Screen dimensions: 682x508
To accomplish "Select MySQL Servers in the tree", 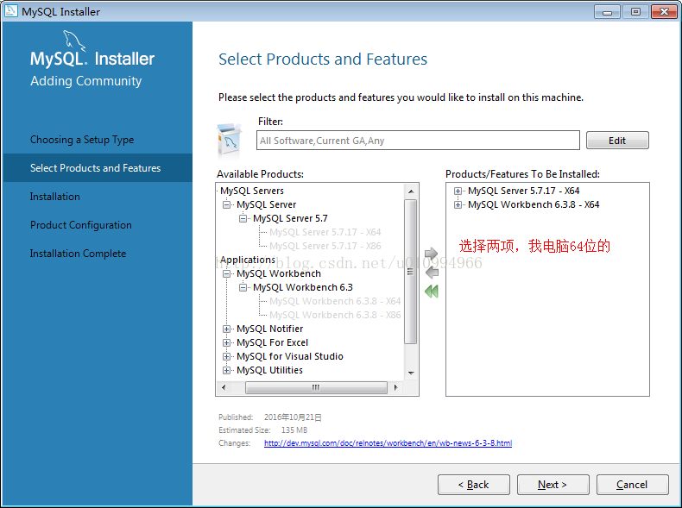I will tap(252, 191).
